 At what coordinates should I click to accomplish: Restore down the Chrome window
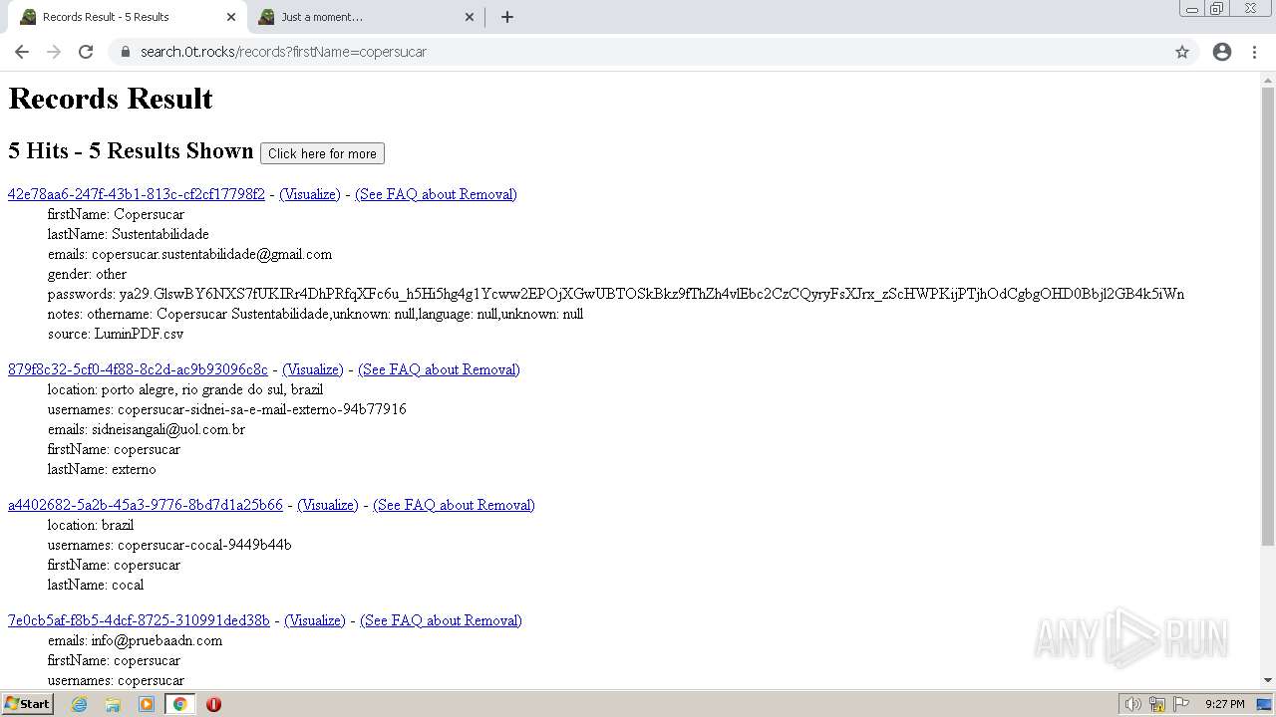tap(1217, 9)
